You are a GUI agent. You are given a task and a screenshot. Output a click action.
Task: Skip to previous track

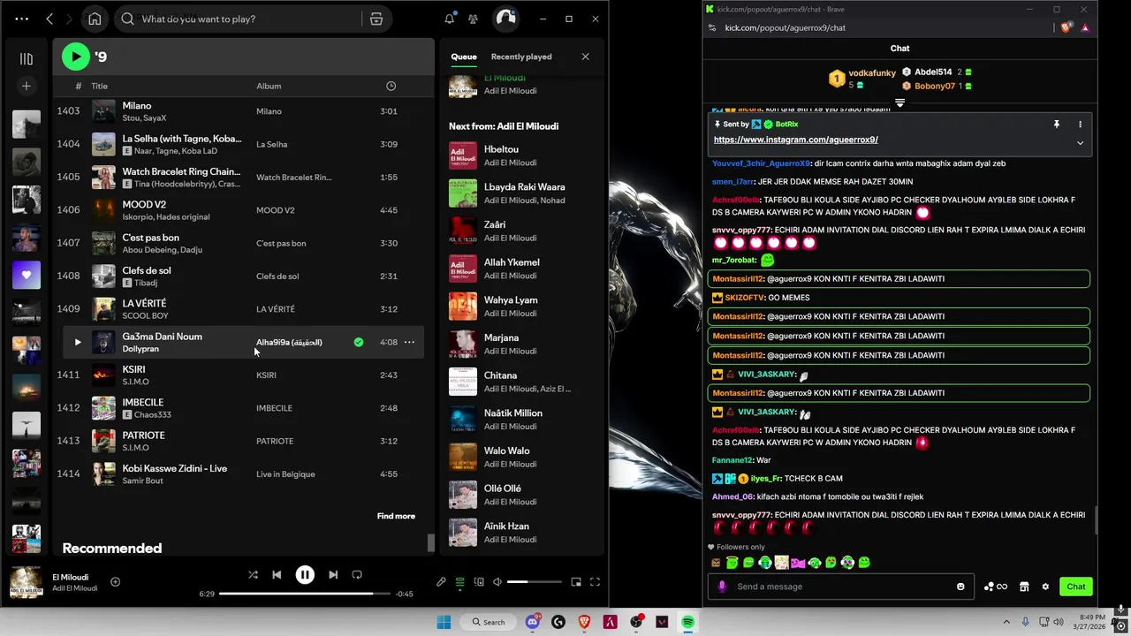[277, 574]
